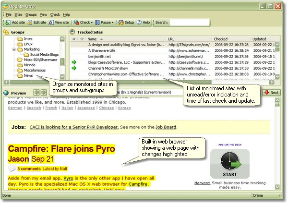This screenshot has width=288, height=204.
Task: Click the arrow status column header icon
Action: 74,39
